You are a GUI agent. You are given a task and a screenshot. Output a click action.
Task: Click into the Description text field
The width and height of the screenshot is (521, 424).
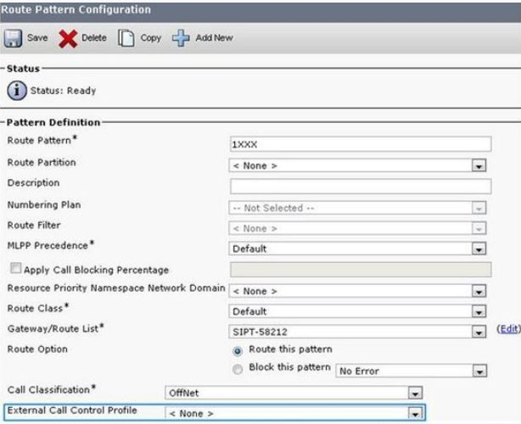click(x=361, y=187)
